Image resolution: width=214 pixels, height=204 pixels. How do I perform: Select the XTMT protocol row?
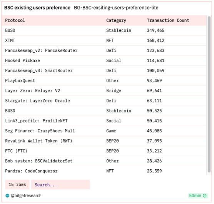click(104, 40)
